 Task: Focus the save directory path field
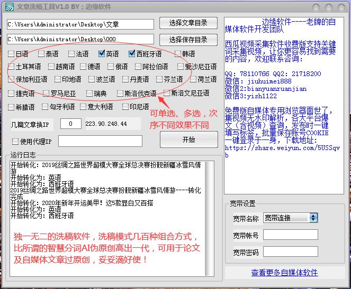coord(80,39)
